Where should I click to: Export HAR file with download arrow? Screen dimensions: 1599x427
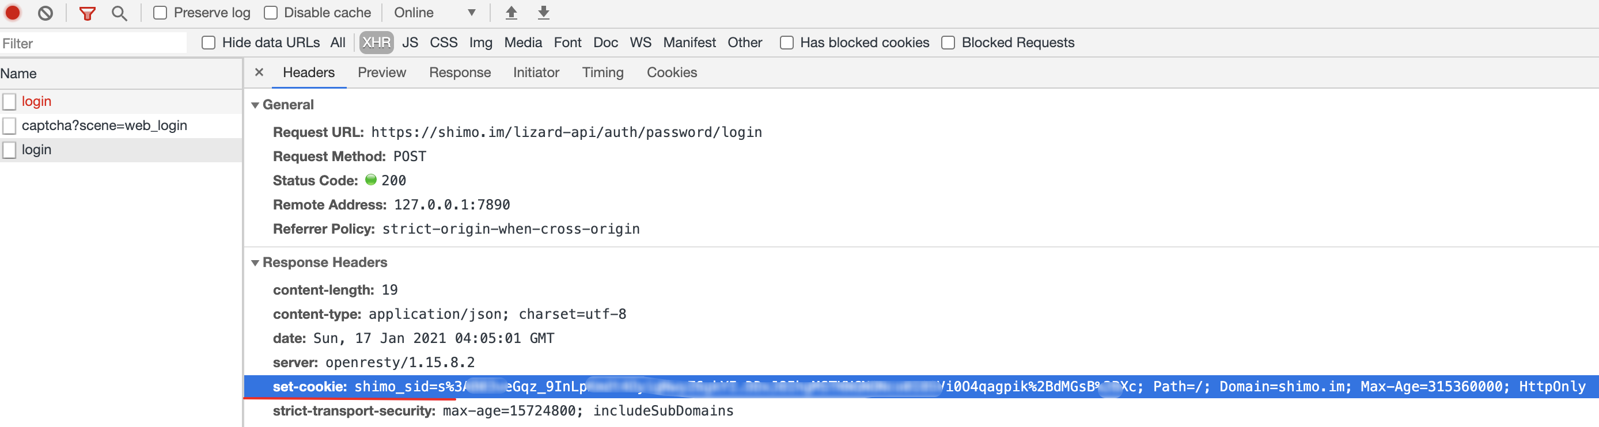(543, 13)
